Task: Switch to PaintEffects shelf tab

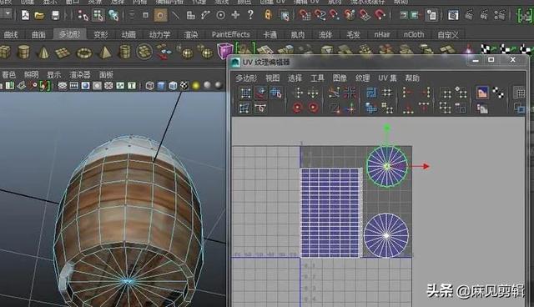Action: click(x=230, y=34)
